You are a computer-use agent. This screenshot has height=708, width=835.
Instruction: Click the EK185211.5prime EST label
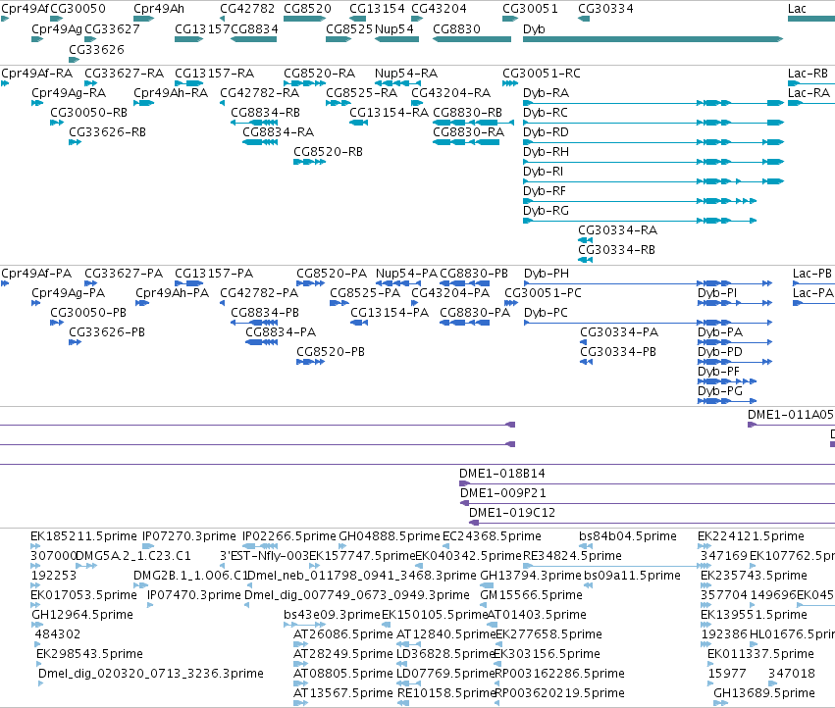(83, 536)
